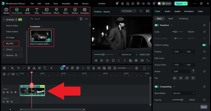The height and width of the screenshot is (111, 211).
Task: Click the Undo icon in timeline toolbar
Action: (18, 68)
